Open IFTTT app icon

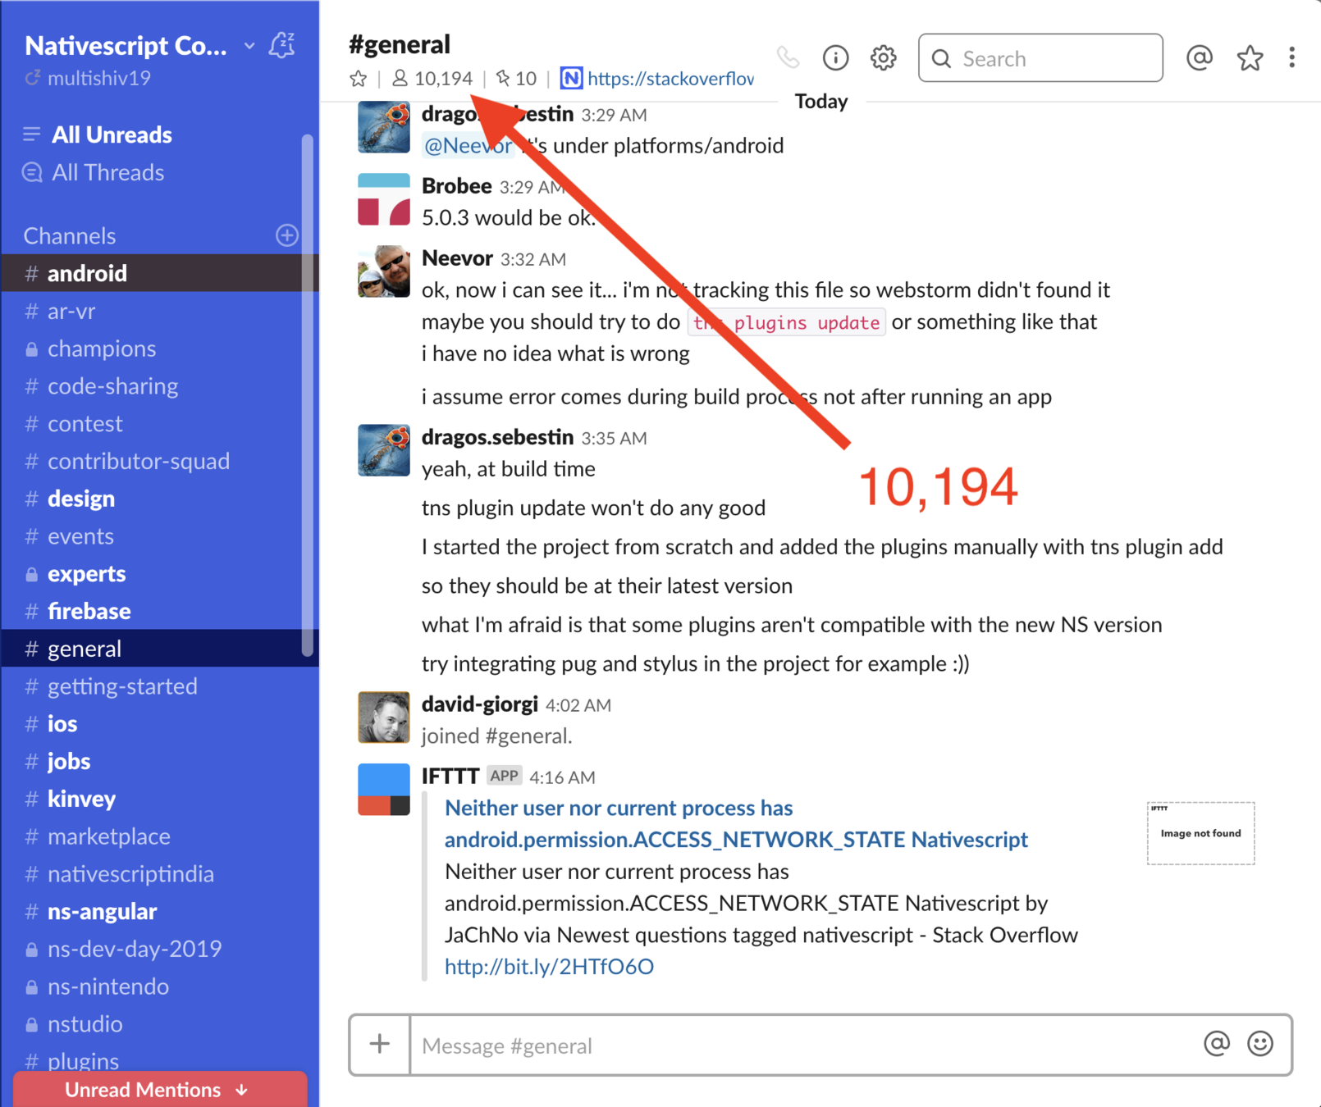pos(384,790)
